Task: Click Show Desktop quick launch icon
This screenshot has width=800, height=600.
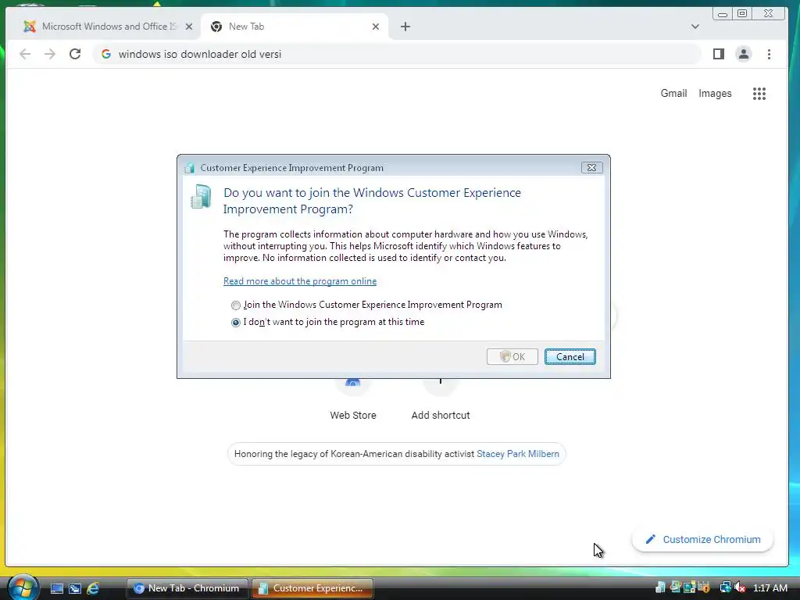Action: pyautogui.click(x=56, y=588)
